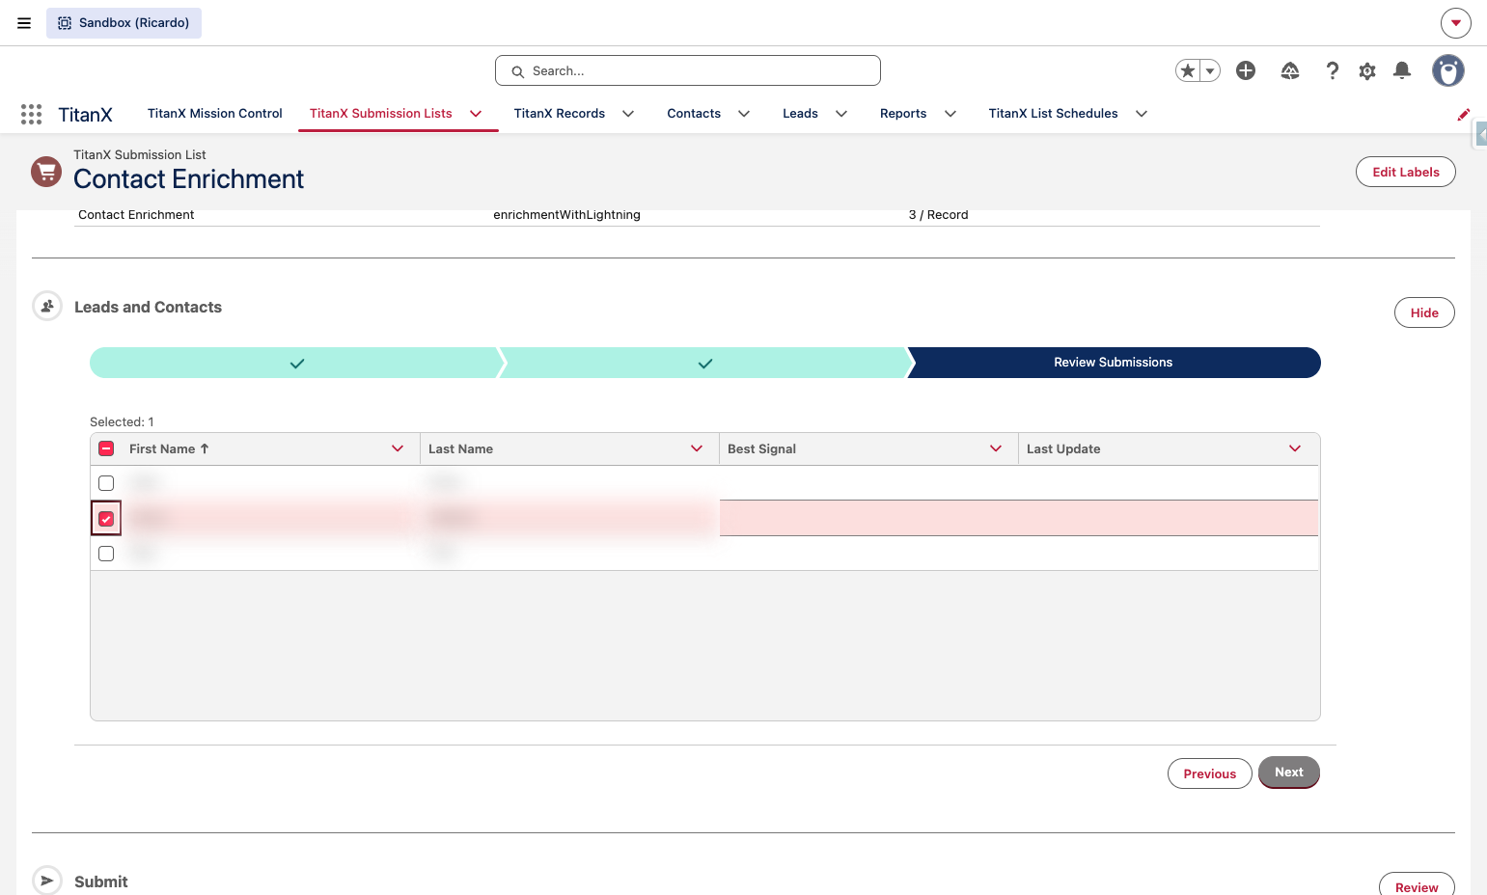
Task: Expand the favorites list dropdown arrow
Action: [1210, 70]
